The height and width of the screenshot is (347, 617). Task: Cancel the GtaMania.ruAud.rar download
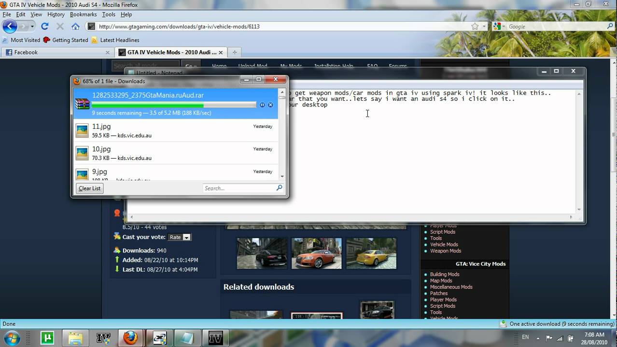[270, 105]
